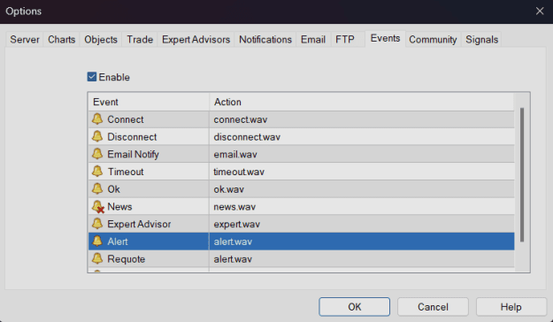Select the Email Notify event name
The image size is (553, 322).
pos(134,155)
